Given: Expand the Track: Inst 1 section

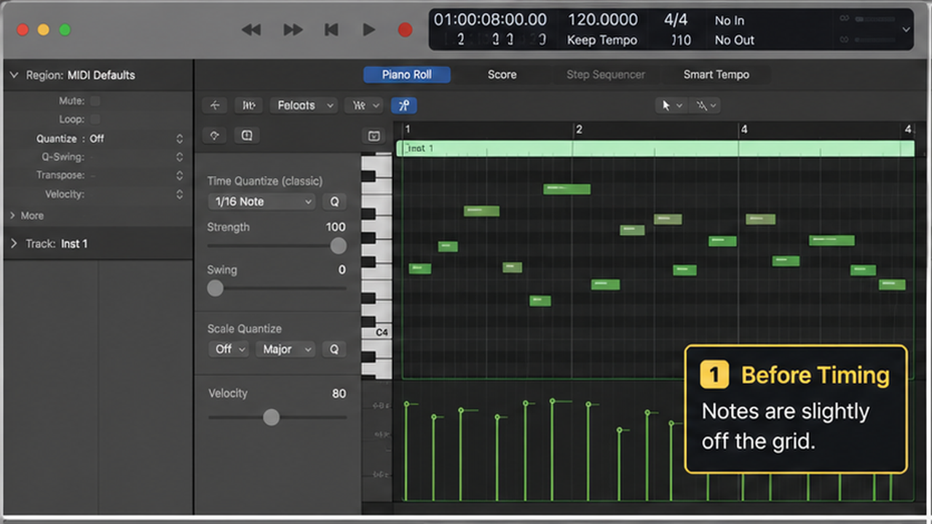Looking at the screenshot, I should coord(13,244).
